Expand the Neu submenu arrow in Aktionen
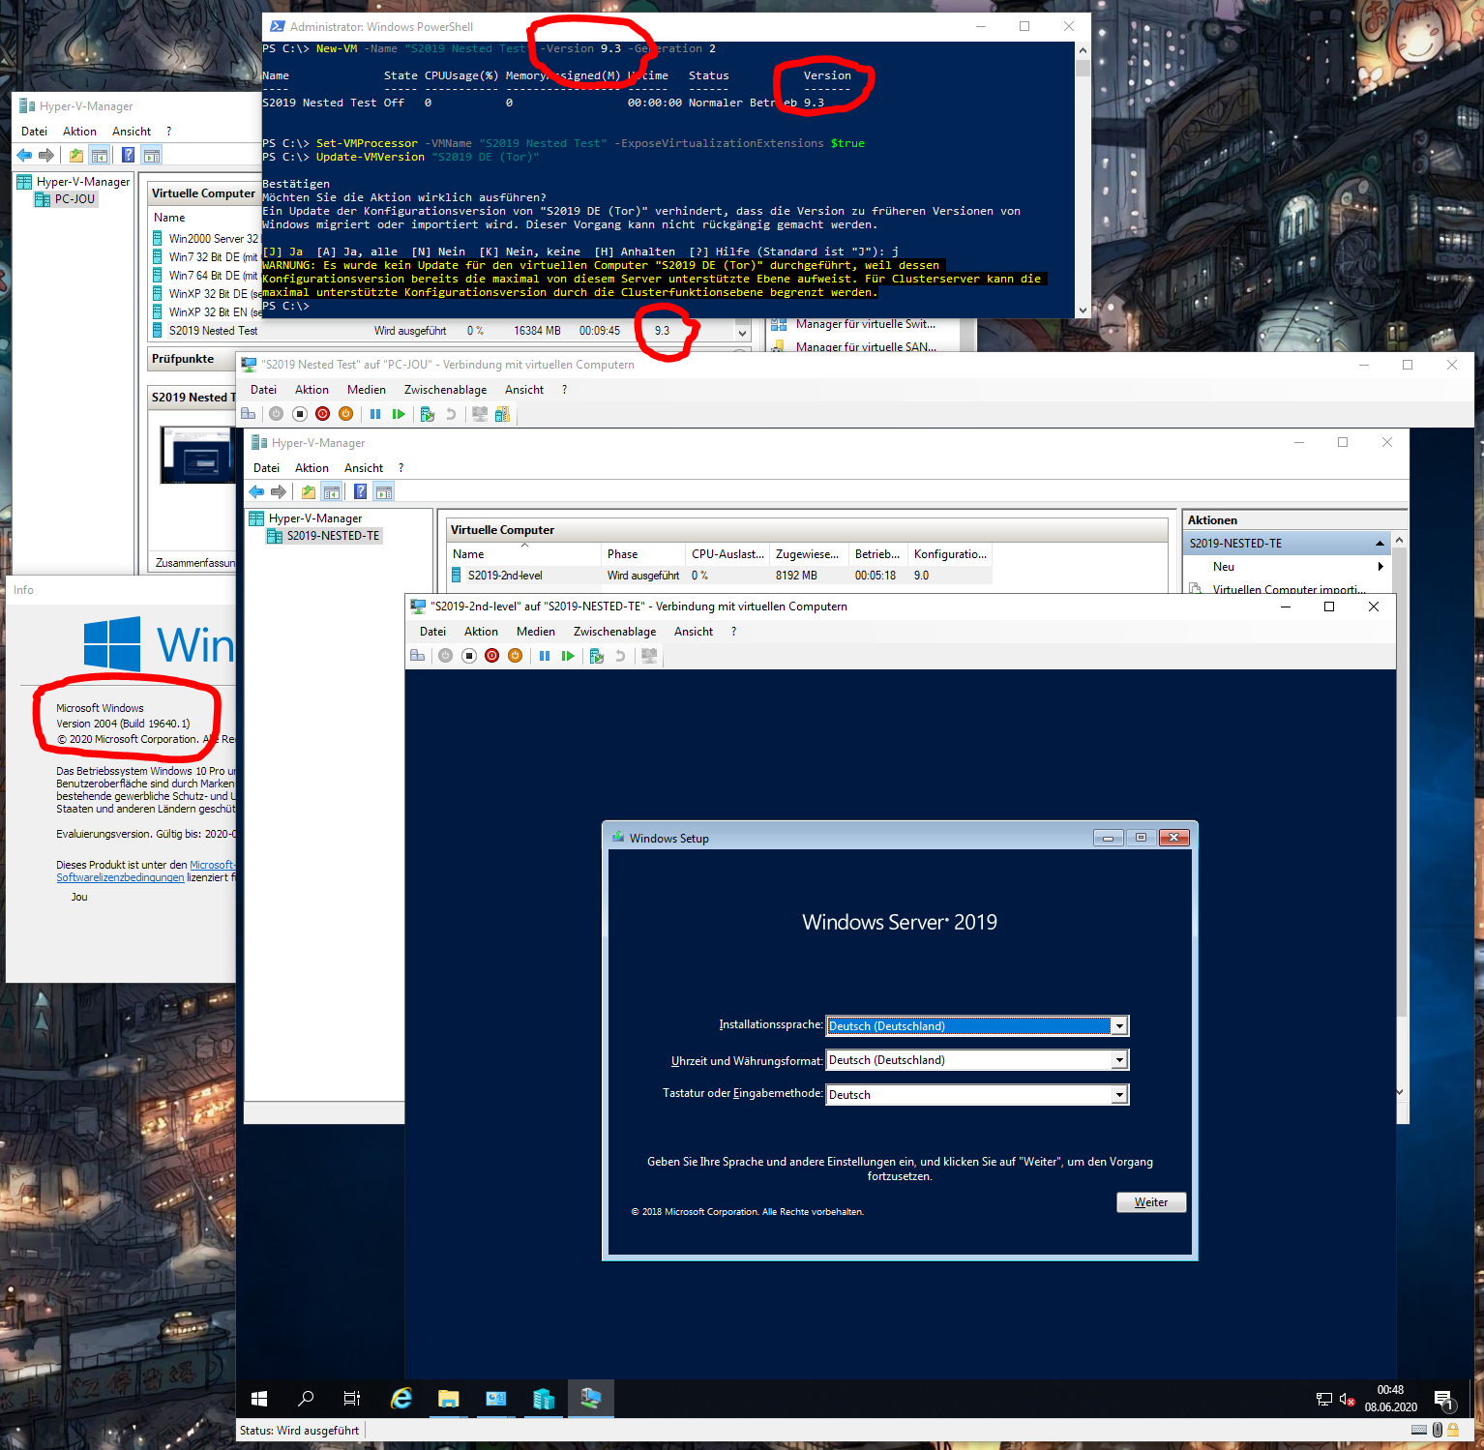 click(x=1380, y=567)
